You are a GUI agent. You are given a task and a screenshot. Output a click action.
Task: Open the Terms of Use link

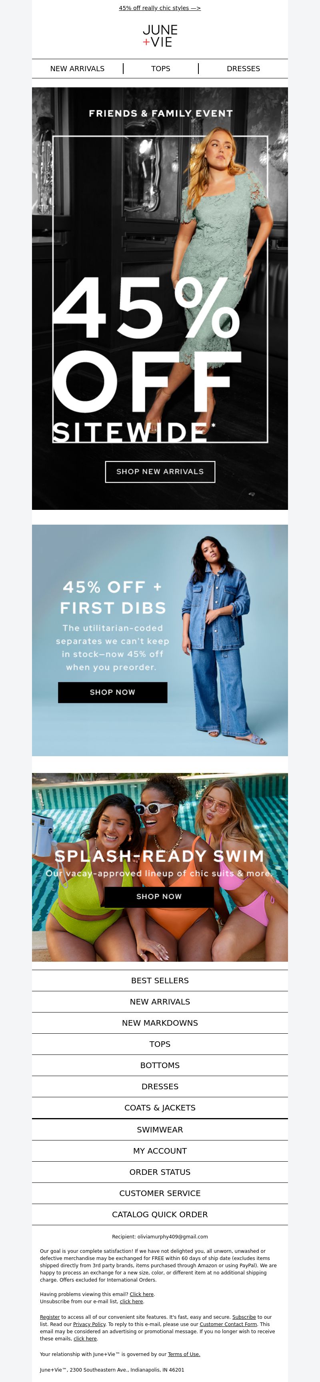[x=184, y=1354]
